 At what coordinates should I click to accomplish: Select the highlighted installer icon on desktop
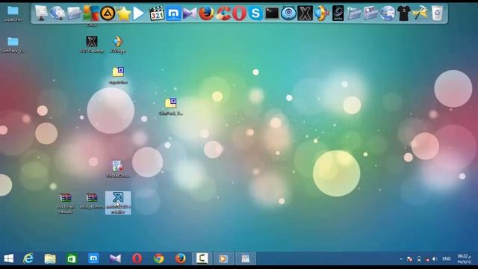[118, 202]
